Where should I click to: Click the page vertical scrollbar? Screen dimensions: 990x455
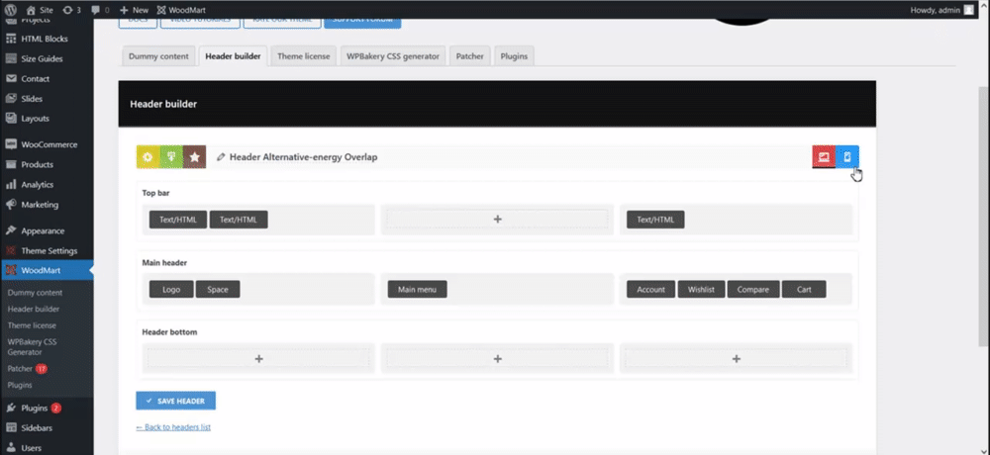pyautogui.click(x=984, y=217)
